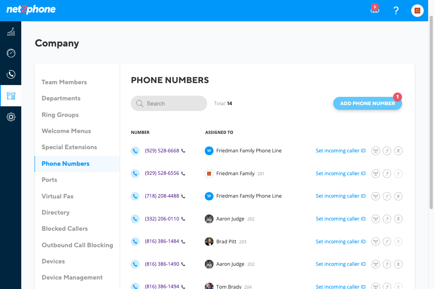Edit the (929) 528-6668 number
Image resolution: width=434 pixels, height=289 pixels.
click(387, 151)
